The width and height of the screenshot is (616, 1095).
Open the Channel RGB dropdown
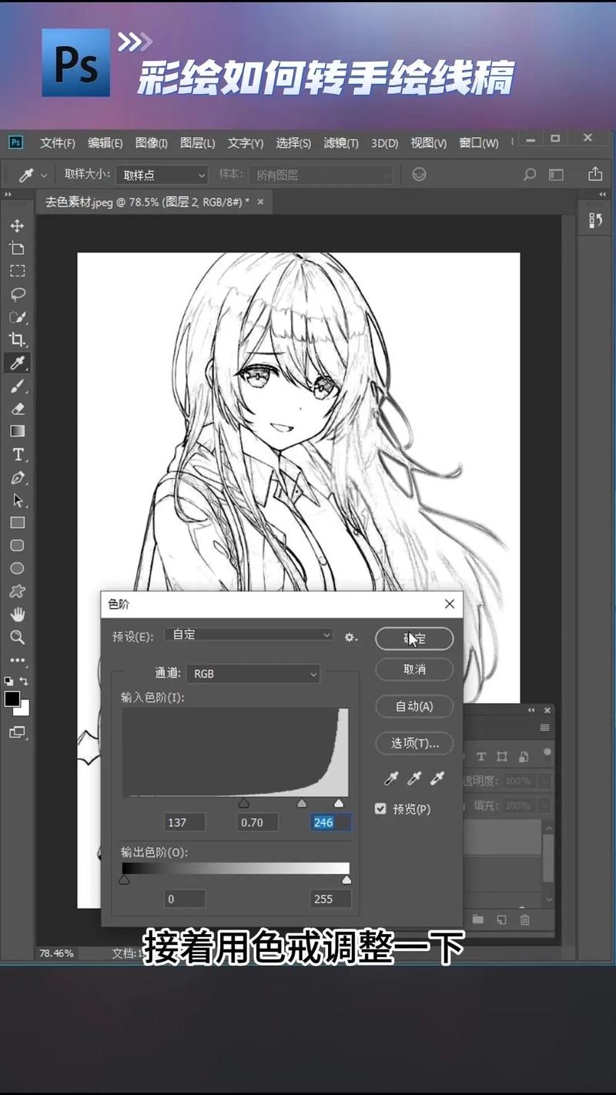pyautogui.click(x=253, y=674)
